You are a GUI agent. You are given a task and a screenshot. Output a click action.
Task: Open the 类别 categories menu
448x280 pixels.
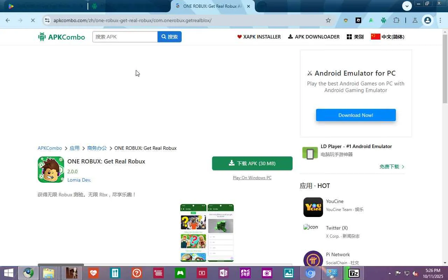pos(355,37)
